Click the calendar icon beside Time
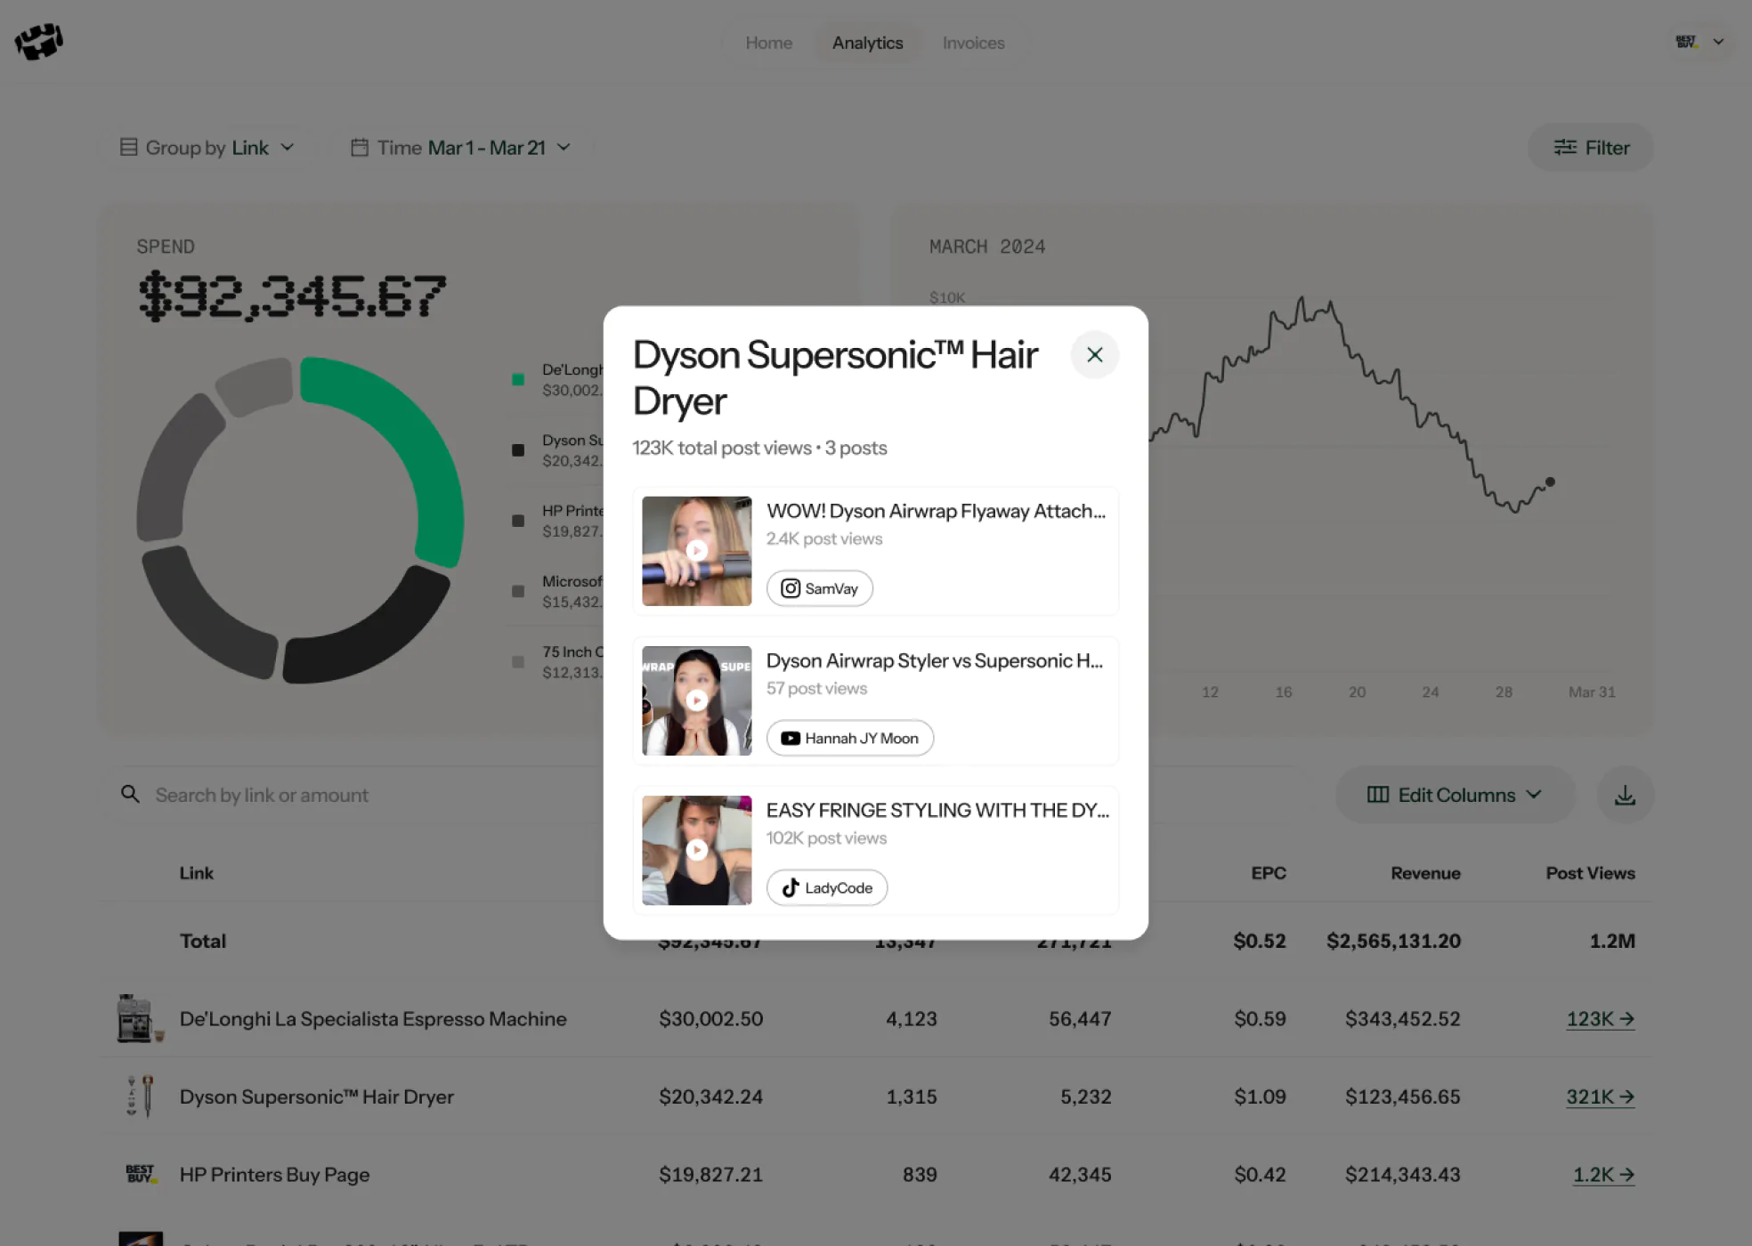The image size is (1752, 1246). point(360,148)
